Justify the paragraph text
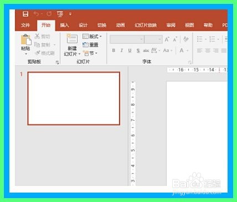This screenshot has width=237, height=202. (x=224, y=50)
